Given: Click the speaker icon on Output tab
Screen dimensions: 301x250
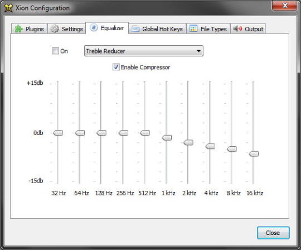Looking at the screenshot, I should coord(237,28).
